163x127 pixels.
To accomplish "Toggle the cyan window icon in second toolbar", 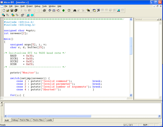I will [x=32, y=15].
